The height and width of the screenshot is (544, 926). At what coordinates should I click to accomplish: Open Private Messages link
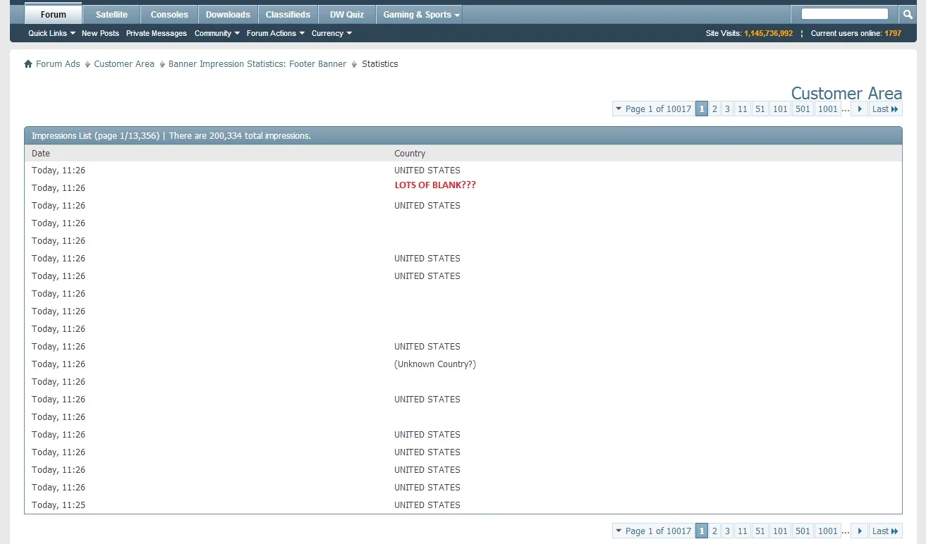[157, 33]
